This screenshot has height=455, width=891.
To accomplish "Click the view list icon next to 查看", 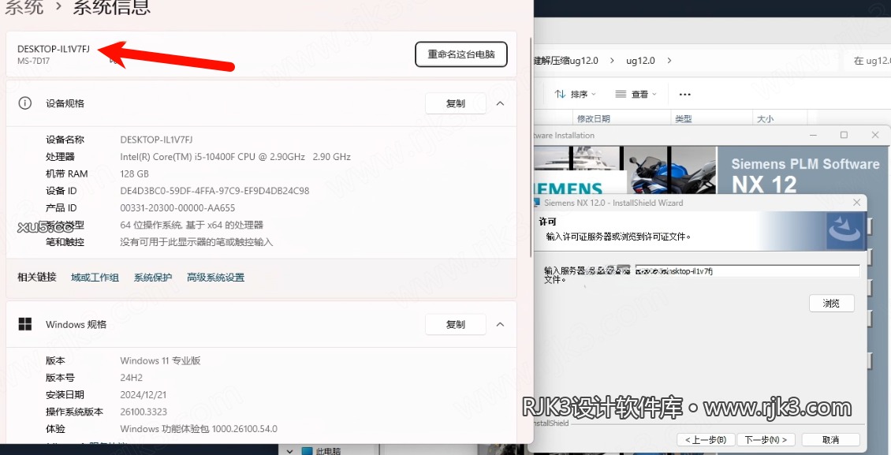I will point(621,94).
